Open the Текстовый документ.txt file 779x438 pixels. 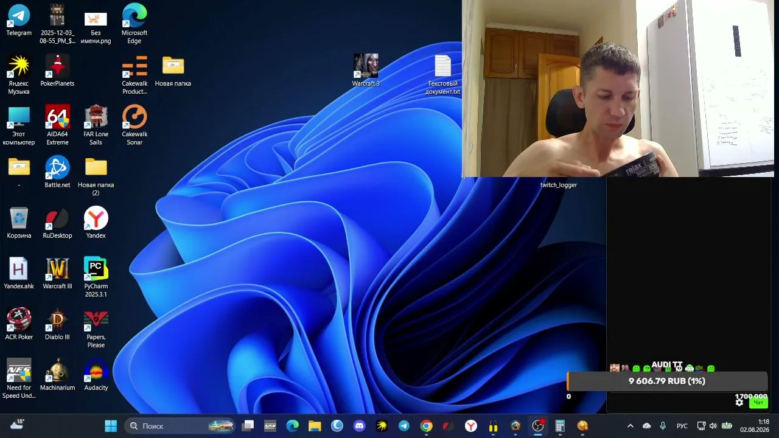pyautogui.click(x=442, y=75)
